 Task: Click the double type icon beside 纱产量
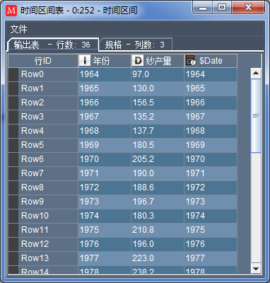[137, 61]
